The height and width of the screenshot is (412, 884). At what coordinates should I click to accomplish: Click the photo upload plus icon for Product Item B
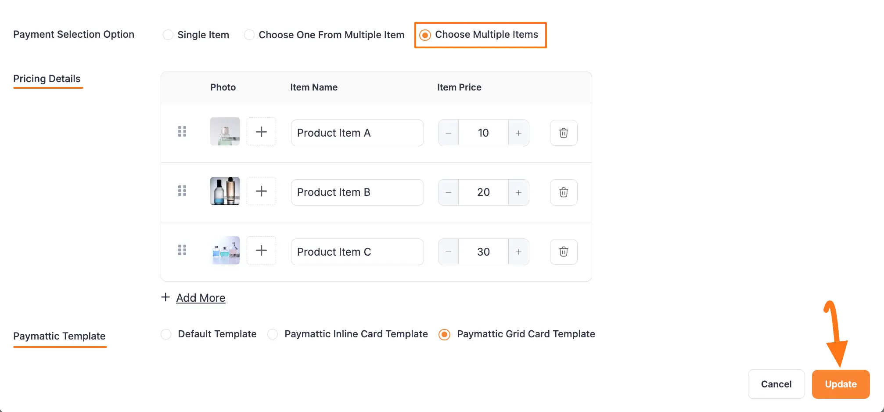tap(262, 191)
